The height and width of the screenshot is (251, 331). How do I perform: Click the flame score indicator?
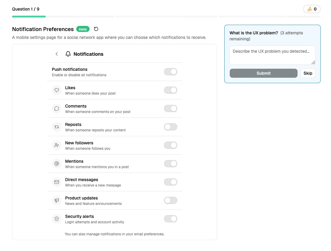coord(312,9)
